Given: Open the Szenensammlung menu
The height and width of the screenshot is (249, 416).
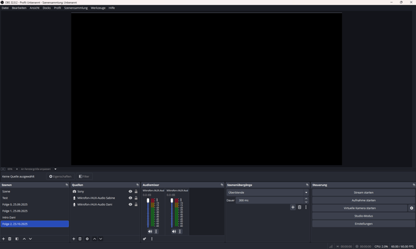Looking at the screenshot, I should (76, 8).
